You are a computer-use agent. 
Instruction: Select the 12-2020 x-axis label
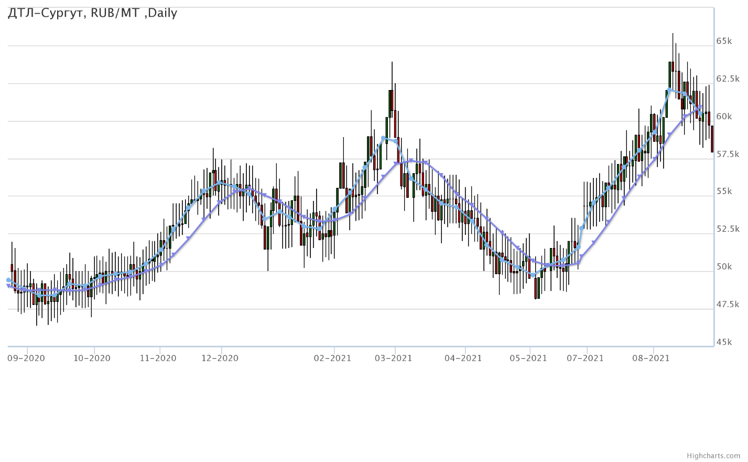[x=220, y=358]
